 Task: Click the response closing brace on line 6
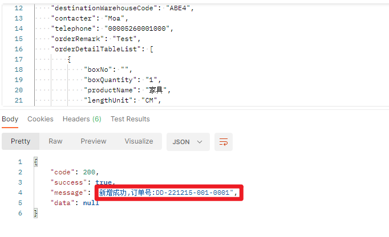[x=36, y=213]
